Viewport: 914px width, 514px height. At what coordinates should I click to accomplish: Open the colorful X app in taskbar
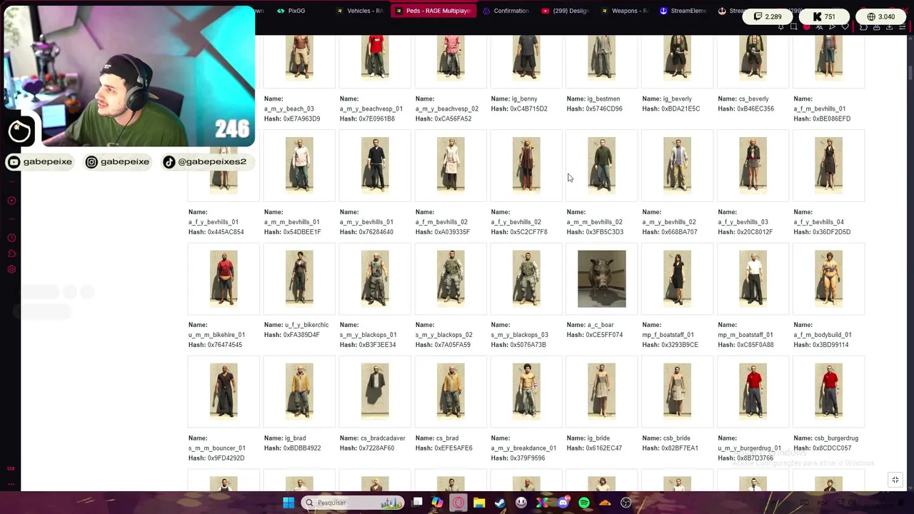542,503
